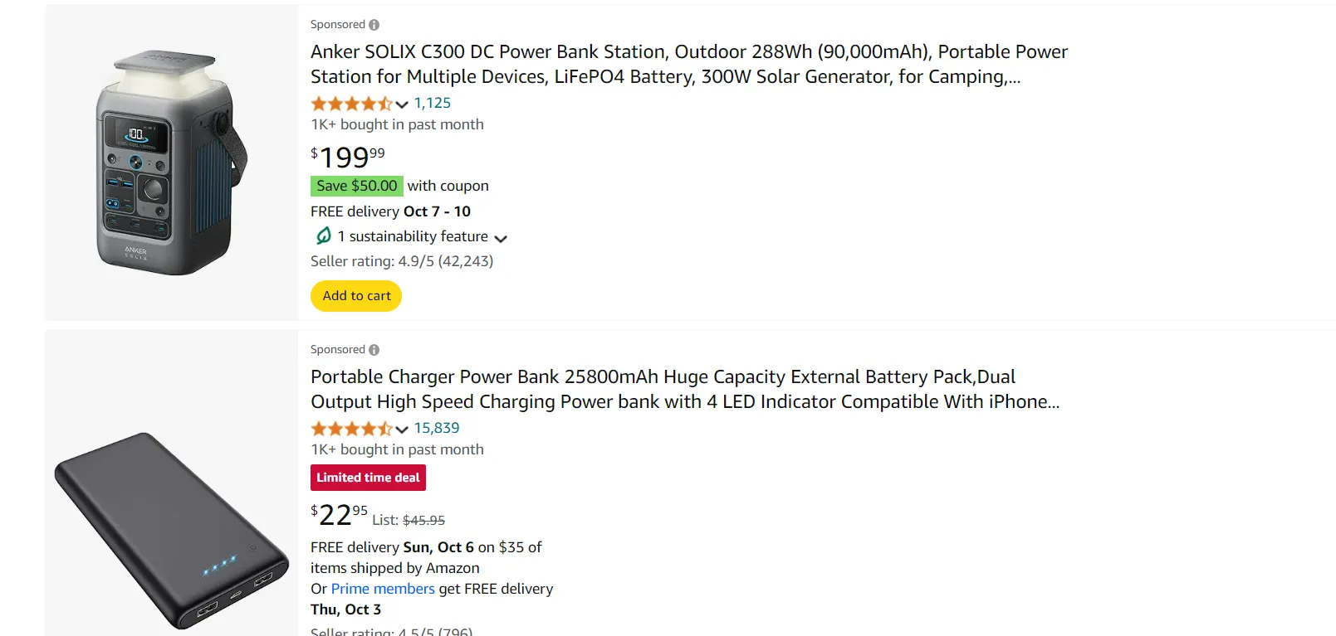Click Add to cart for Anker SOLIX

click(x=355, y=295)
